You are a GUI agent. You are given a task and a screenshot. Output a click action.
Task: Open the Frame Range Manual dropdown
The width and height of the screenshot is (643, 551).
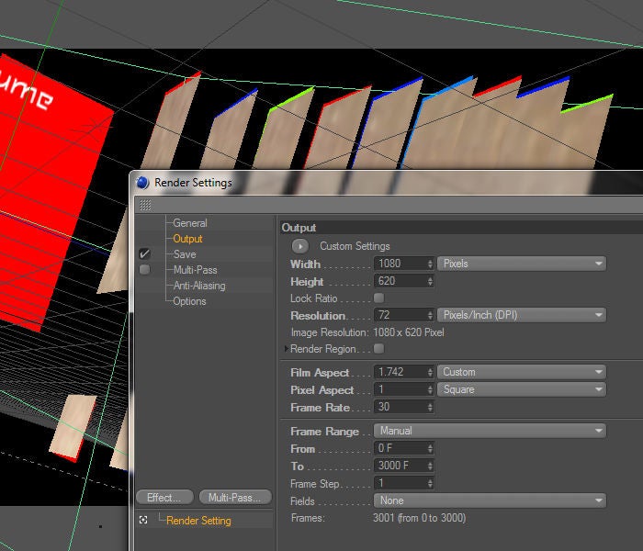[x=490, y=431]
